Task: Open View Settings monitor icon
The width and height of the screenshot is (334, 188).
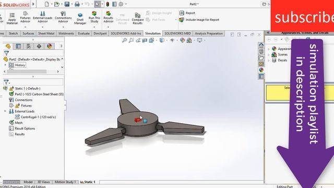Action: (199, 40)
